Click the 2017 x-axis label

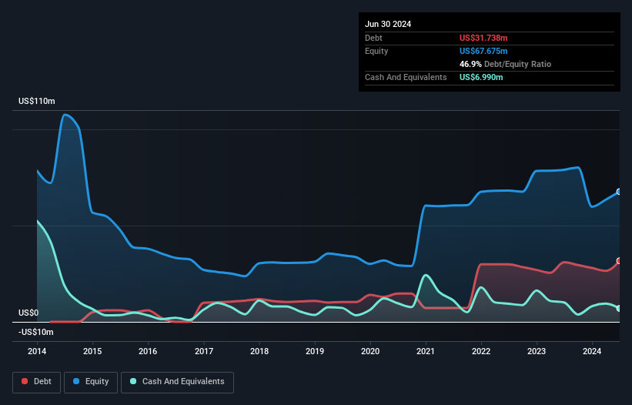[204, 351]
